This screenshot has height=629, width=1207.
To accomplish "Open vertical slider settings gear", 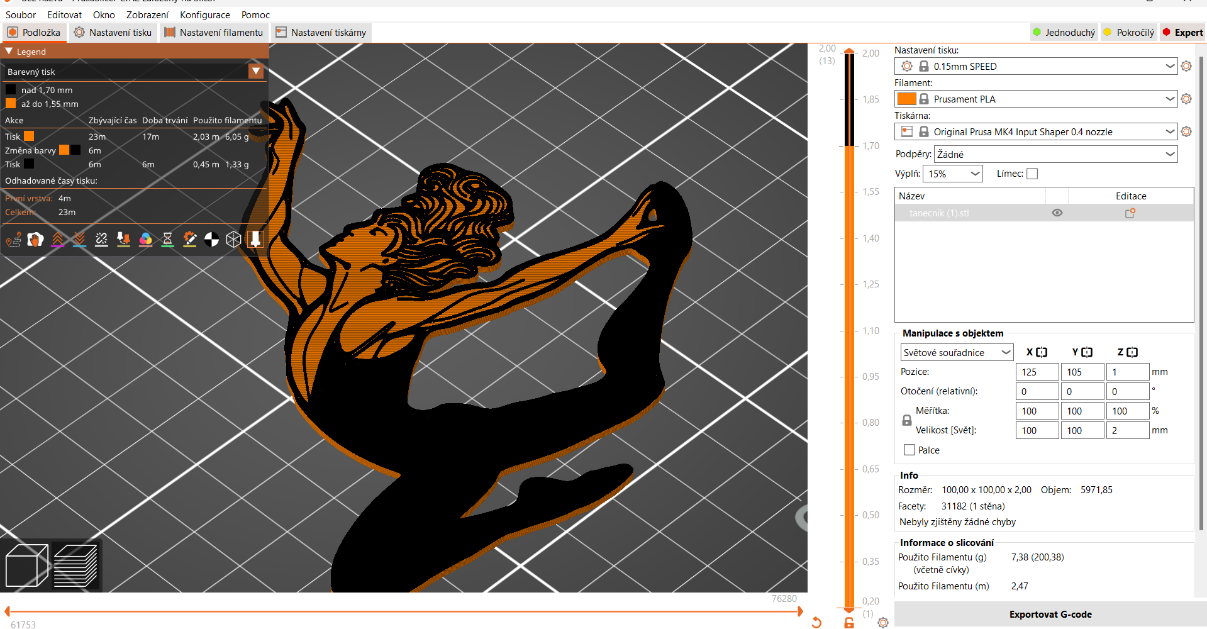I will [x=883, y=623].
